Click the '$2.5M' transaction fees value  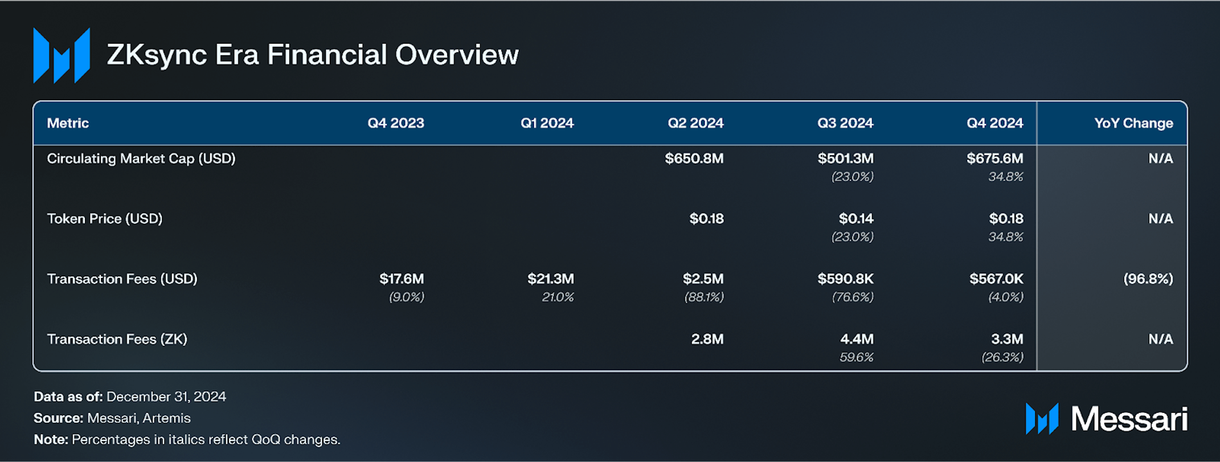coord(703,279)
